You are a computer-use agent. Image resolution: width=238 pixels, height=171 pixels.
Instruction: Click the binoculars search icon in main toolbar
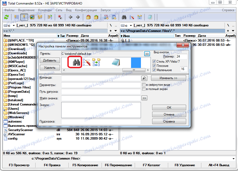pyautogui.click(x=124, y=17)
